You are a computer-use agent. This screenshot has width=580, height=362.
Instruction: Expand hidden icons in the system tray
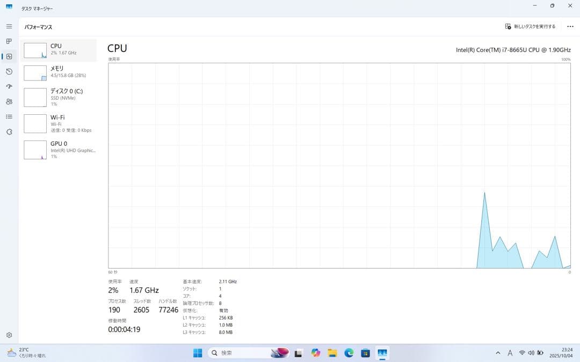(498, 353)
